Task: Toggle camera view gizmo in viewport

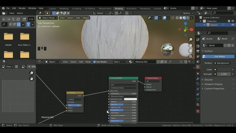Action: [191, 51]
